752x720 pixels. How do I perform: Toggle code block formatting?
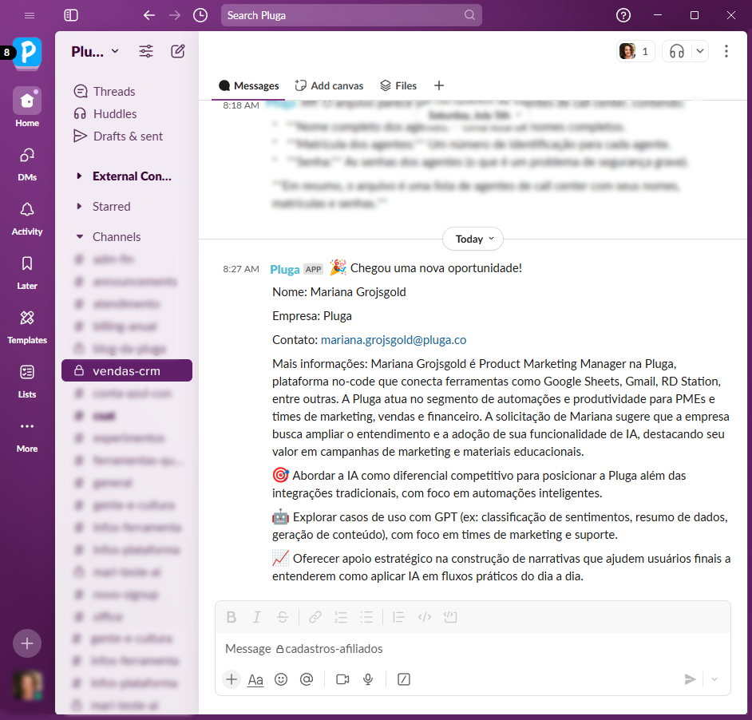(x=450, y=617)
